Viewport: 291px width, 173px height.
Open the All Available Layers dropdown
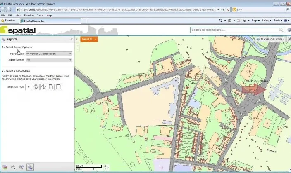point(271,39)
